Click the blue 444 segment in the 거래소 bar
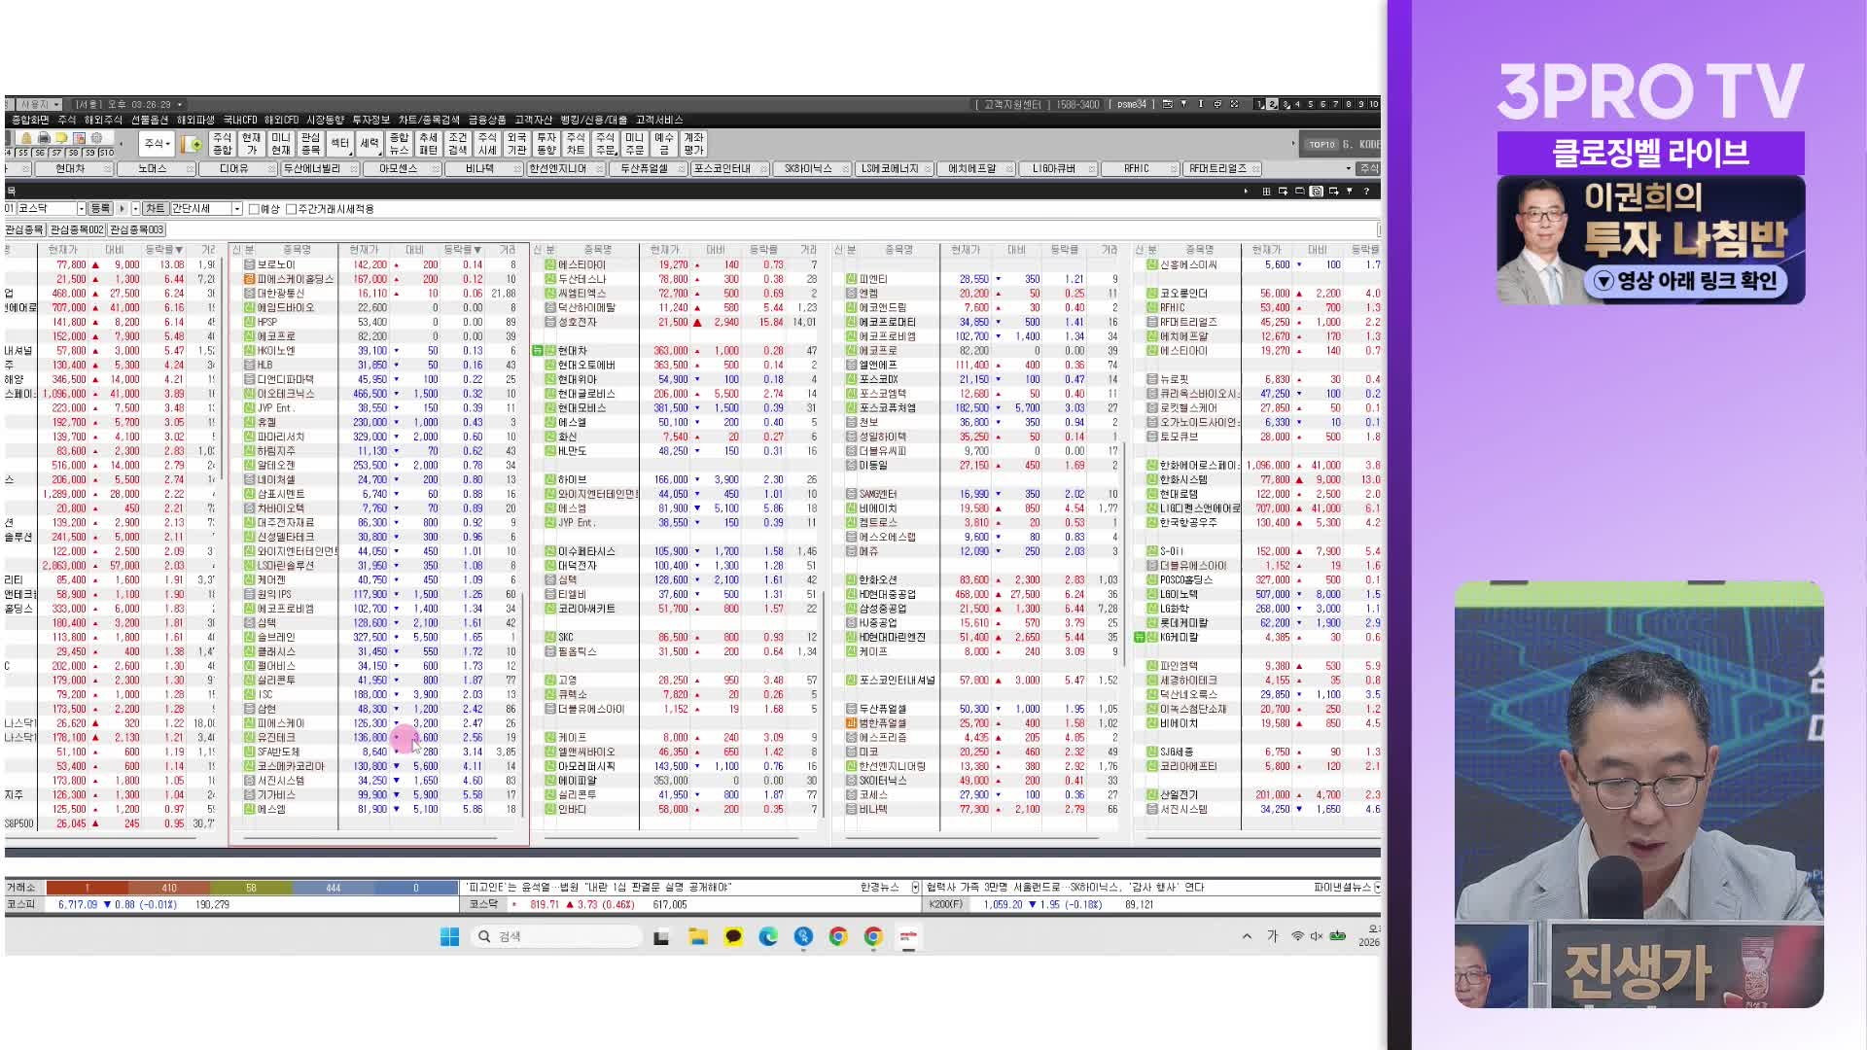 tap(333, 888)
